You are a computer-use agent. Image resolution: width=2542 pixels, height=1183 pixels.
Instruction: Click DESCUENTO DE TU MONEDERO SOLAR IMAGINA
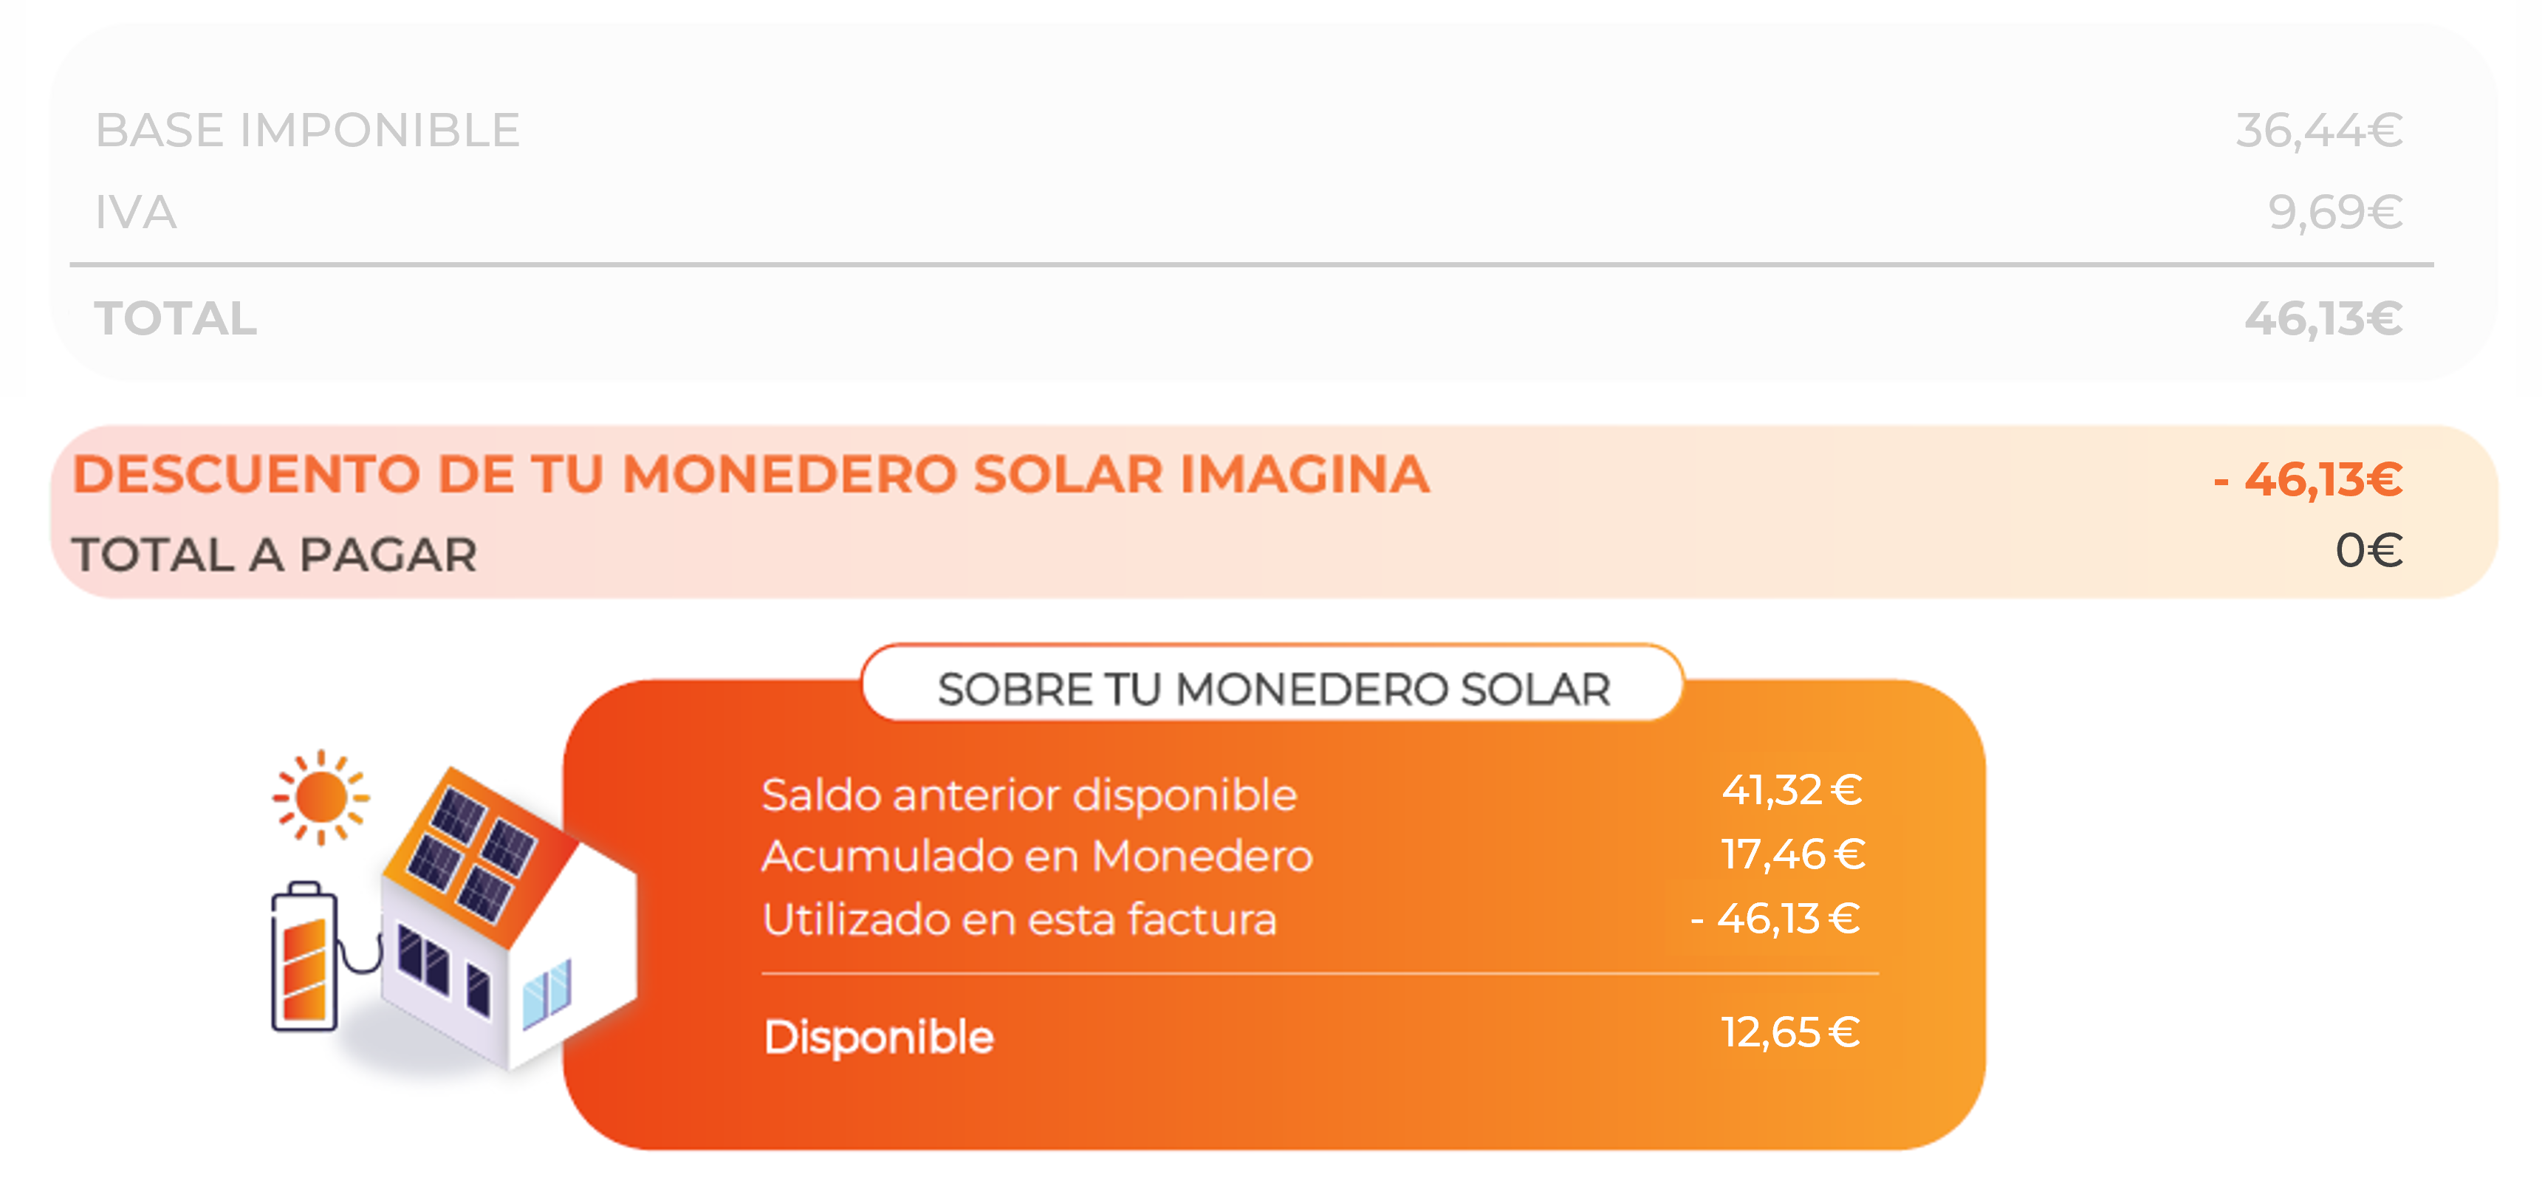tap(751, 475)
